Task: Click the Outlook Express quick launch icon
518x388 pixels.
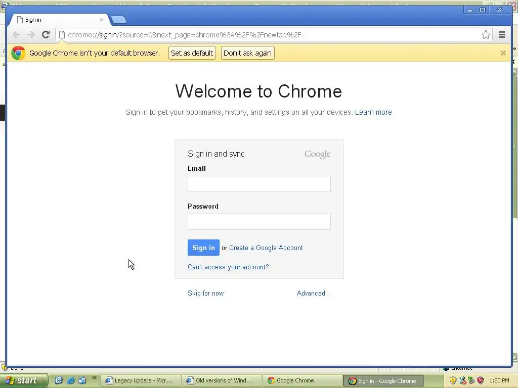Action: pos(82,380)
